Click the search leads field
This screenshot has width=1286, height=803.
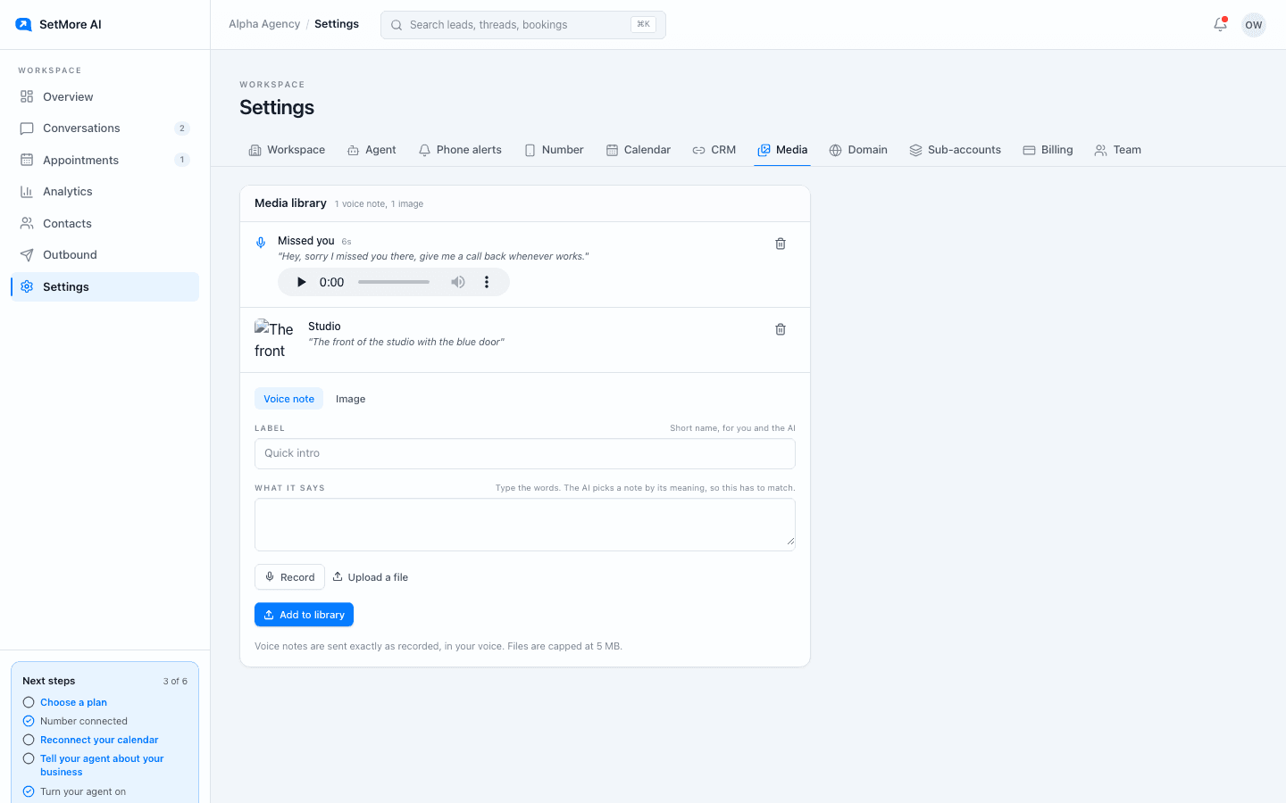pos(523,25)
